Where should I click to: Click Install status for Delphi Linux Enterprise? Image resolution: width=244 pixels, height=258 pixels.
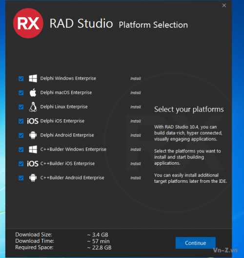point(136,107)
